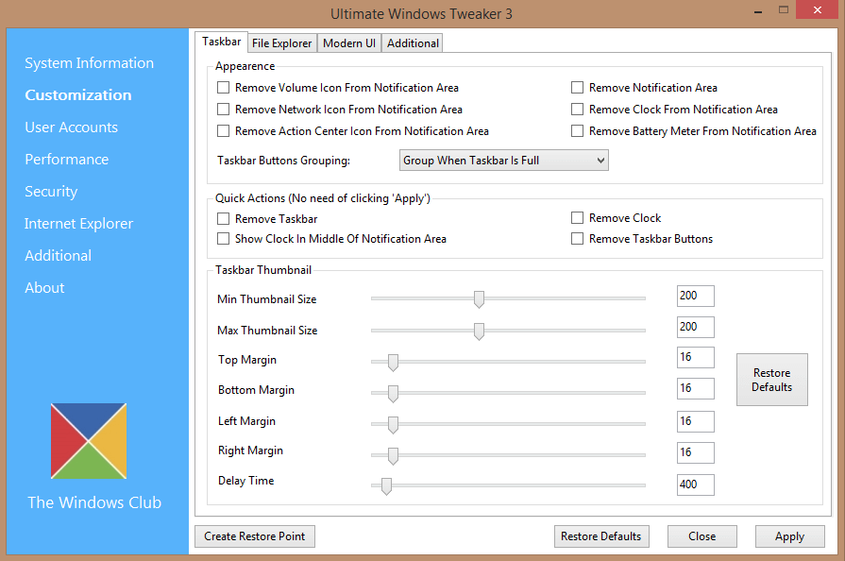845x561 pixels.
Task: Click The Windows Club text link
Action: click(x=94, y=502)
